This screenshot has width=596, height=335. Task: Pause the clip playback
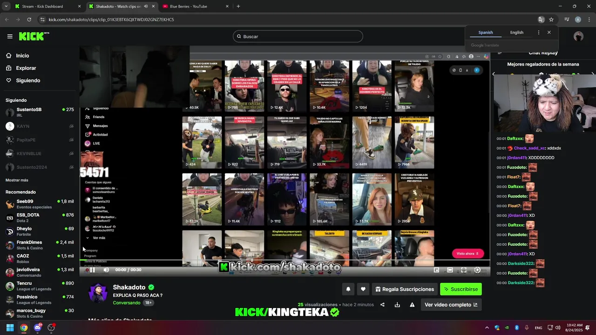pyautogui.click(x=92, y=270)
